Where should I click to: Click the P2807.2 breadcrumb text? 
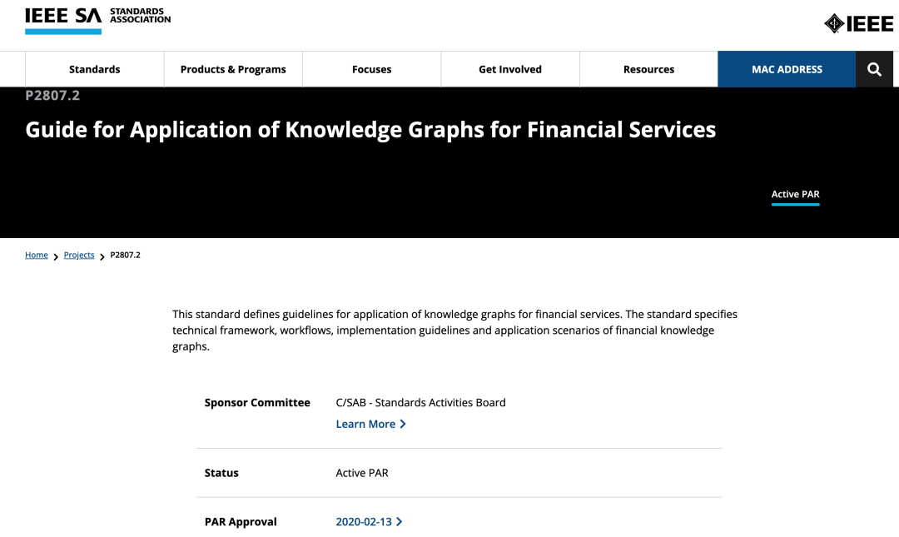(x=125, y=255)
